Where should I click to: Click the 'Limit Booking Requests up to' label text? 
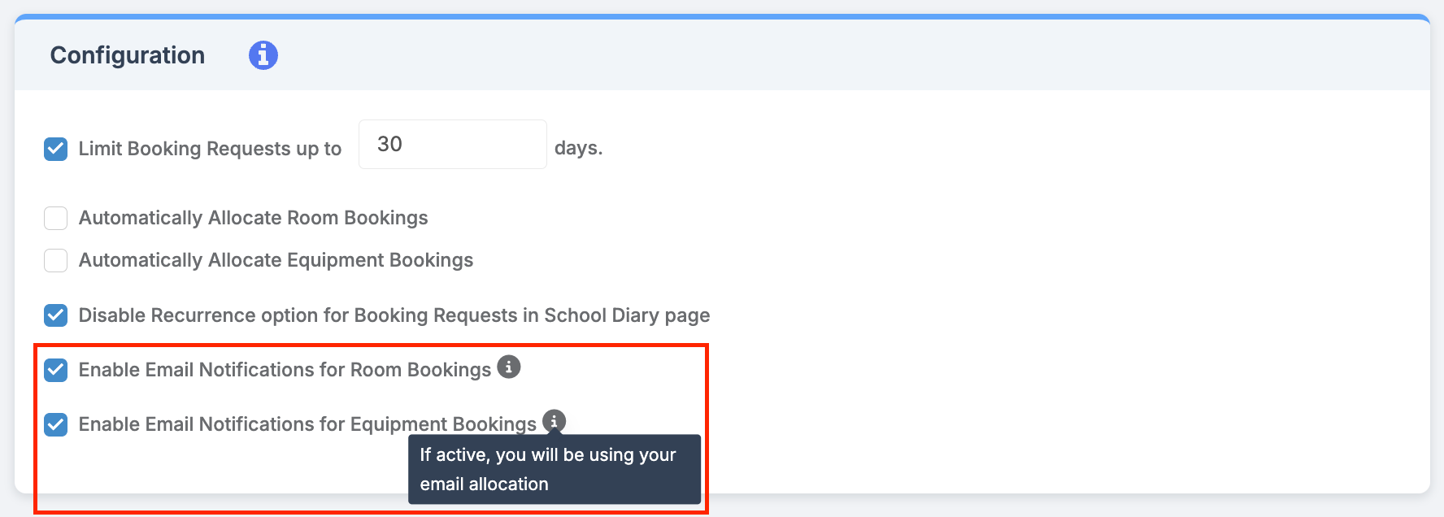tap(210, 149)
